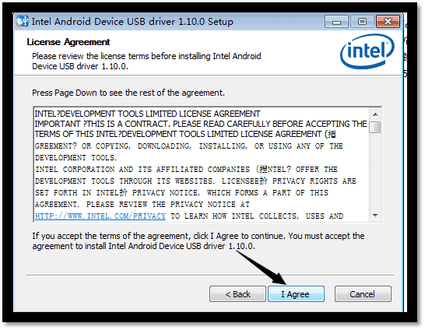This screenshot has width=425, height=330.
Task: Click the installer icon in title bar
Action: (23, 21)
